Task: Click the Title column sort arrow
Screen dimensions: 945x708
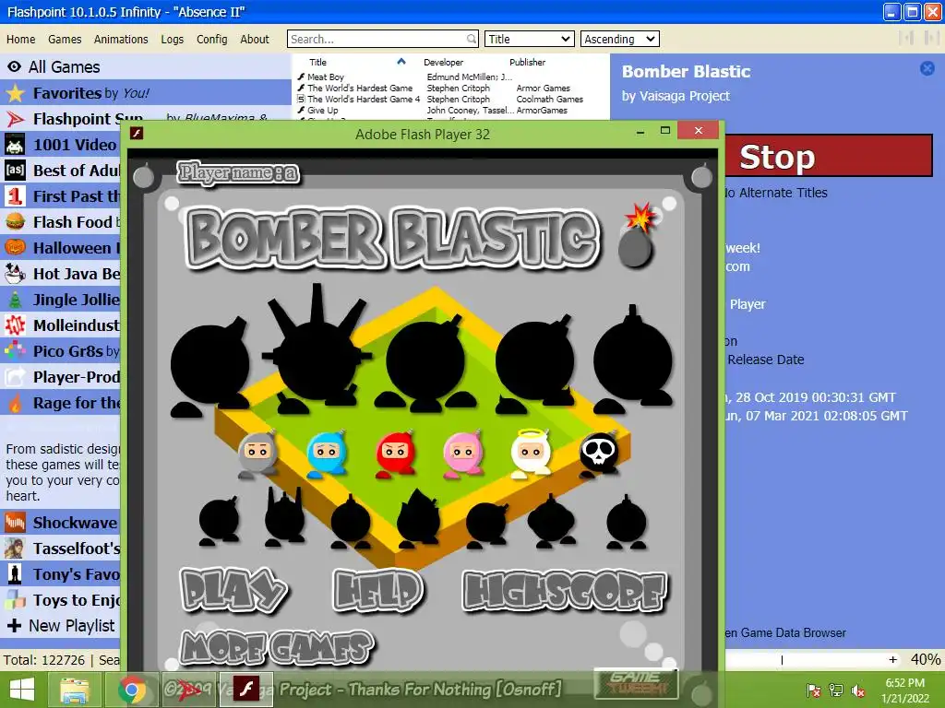Action: tap(401, 62)
